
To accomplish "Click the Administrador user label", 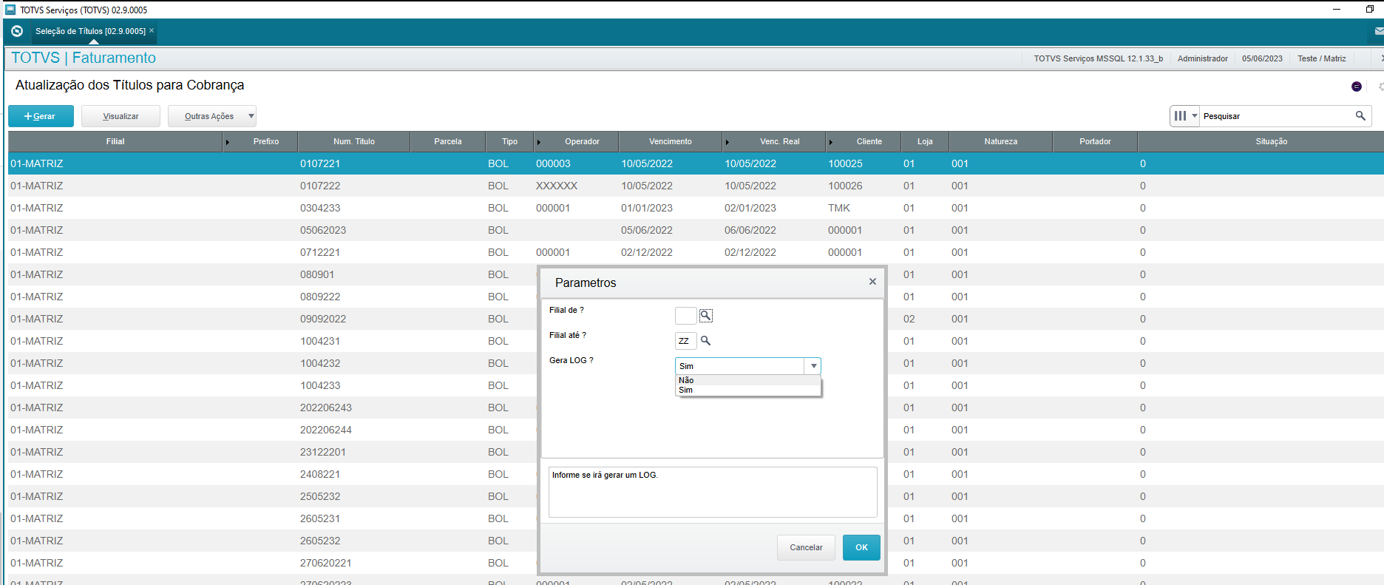I will coord(1202,58).
